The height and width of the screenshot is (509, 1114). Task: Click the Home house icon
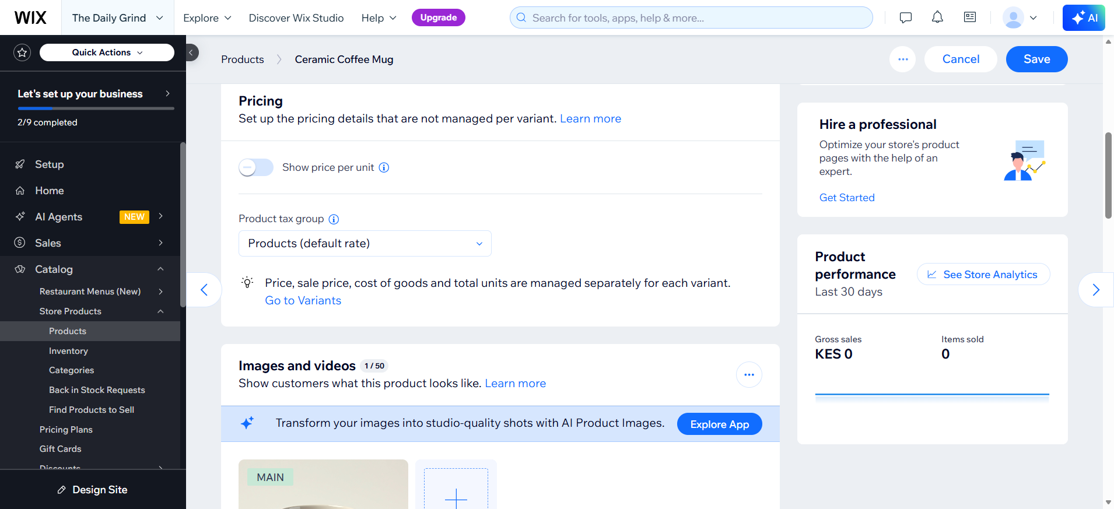point(20,191)
